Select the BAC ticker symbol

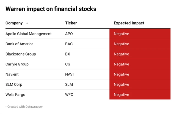[x=69, y=44]
